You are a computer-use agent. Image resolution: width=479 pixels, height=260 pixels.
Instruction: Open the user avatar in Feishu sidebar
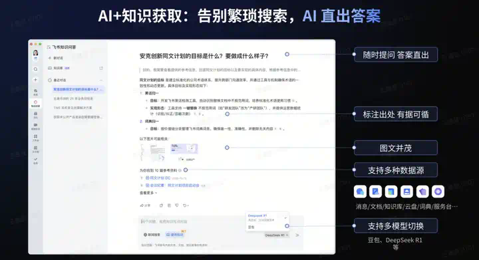pyautogui.click(x=36, y=53)
